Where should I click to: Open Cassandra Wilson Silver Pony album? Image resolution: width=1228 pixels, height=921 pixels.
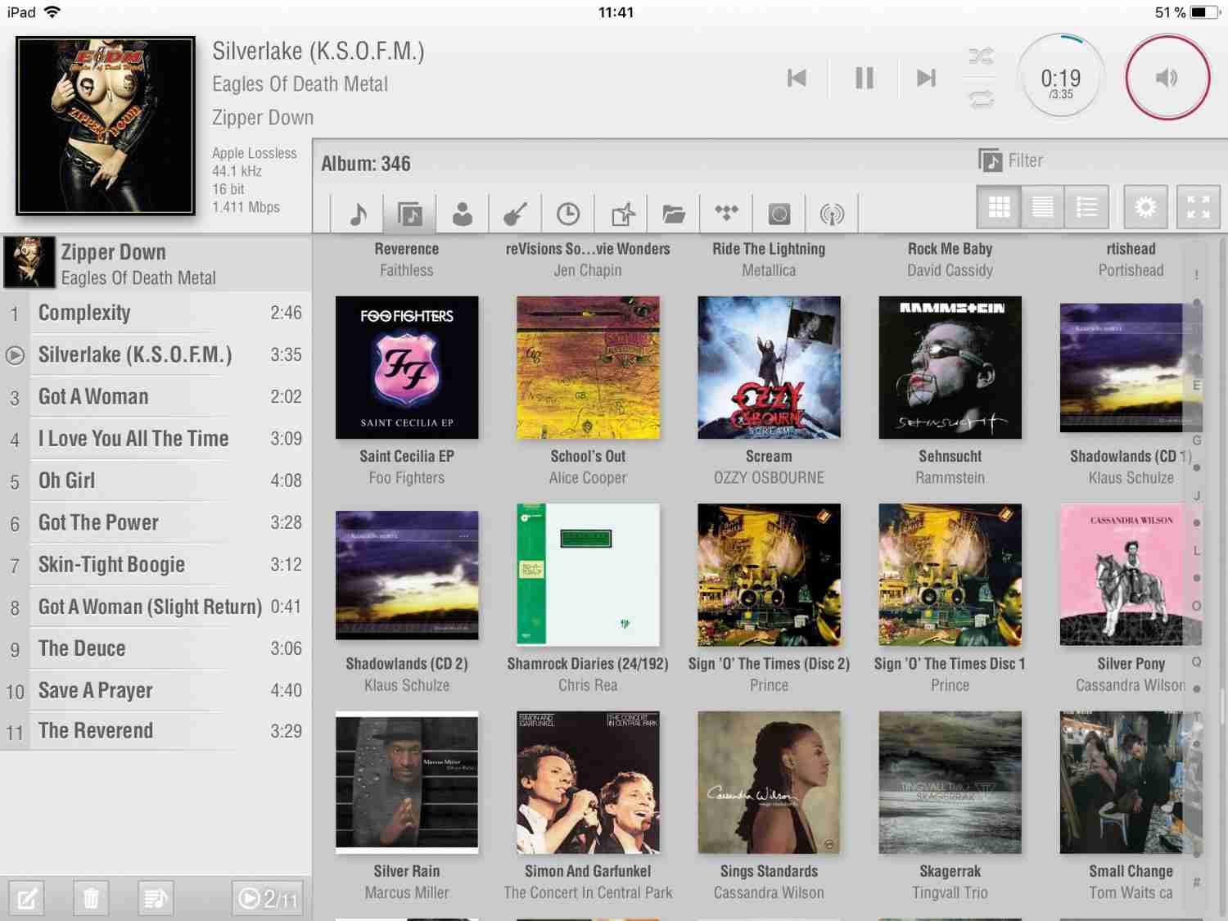coord(1131,575)
